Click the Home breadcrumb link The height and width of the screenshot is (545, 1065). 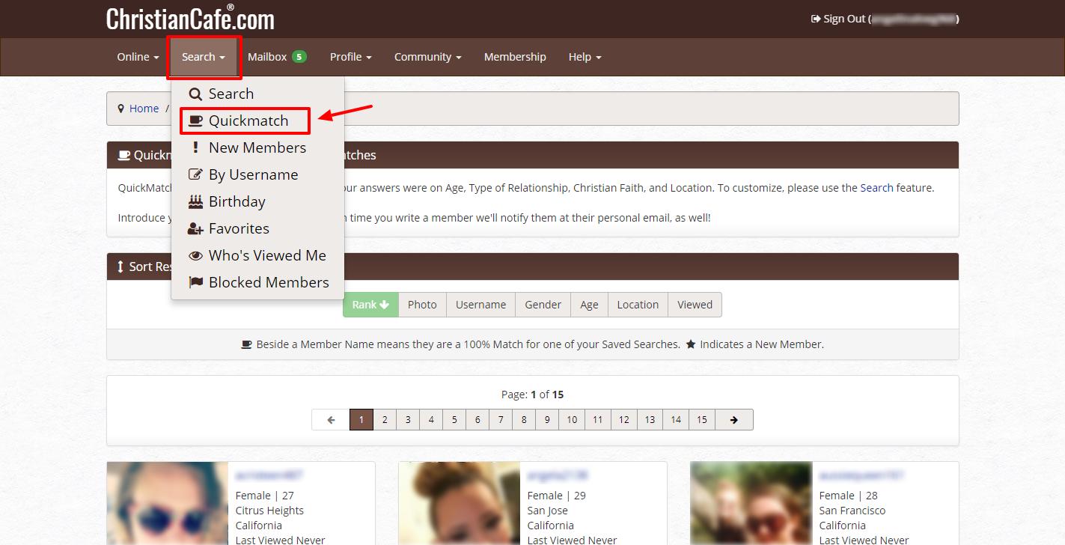click(144, 109)
